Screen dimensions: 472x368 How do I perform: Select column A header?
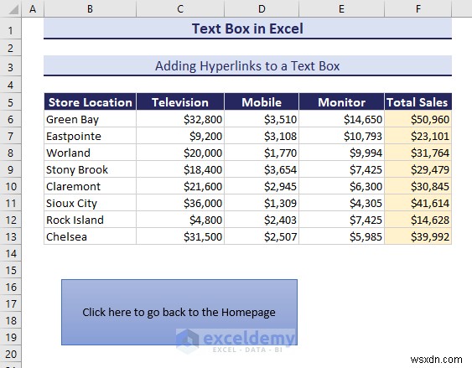(x=33, y=8)
